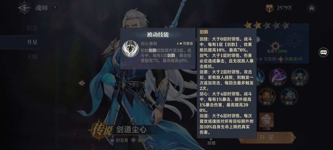Tap the 5-star 激活 passive skill icon
Viewport: 333px width, 150px height.
tap(289, 97)
